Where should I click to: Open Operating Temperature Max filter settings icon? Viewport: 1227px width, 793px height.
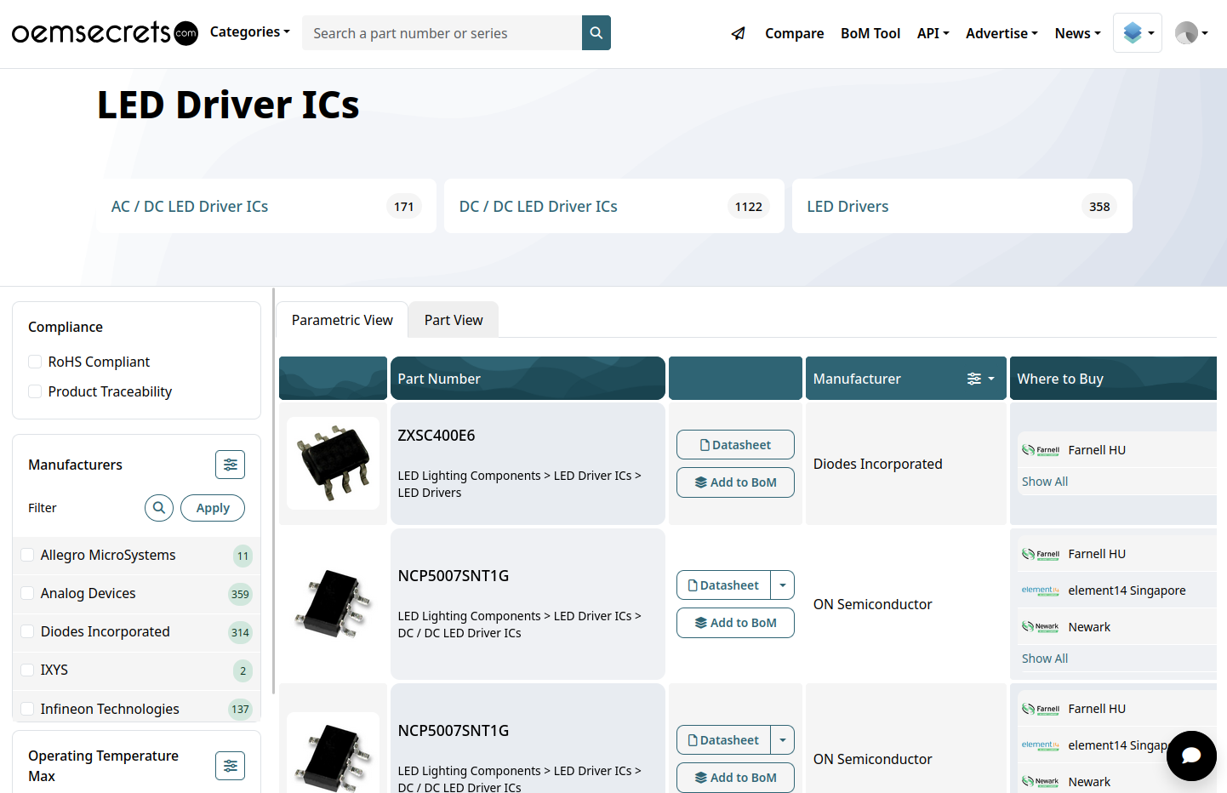(230, 766)
